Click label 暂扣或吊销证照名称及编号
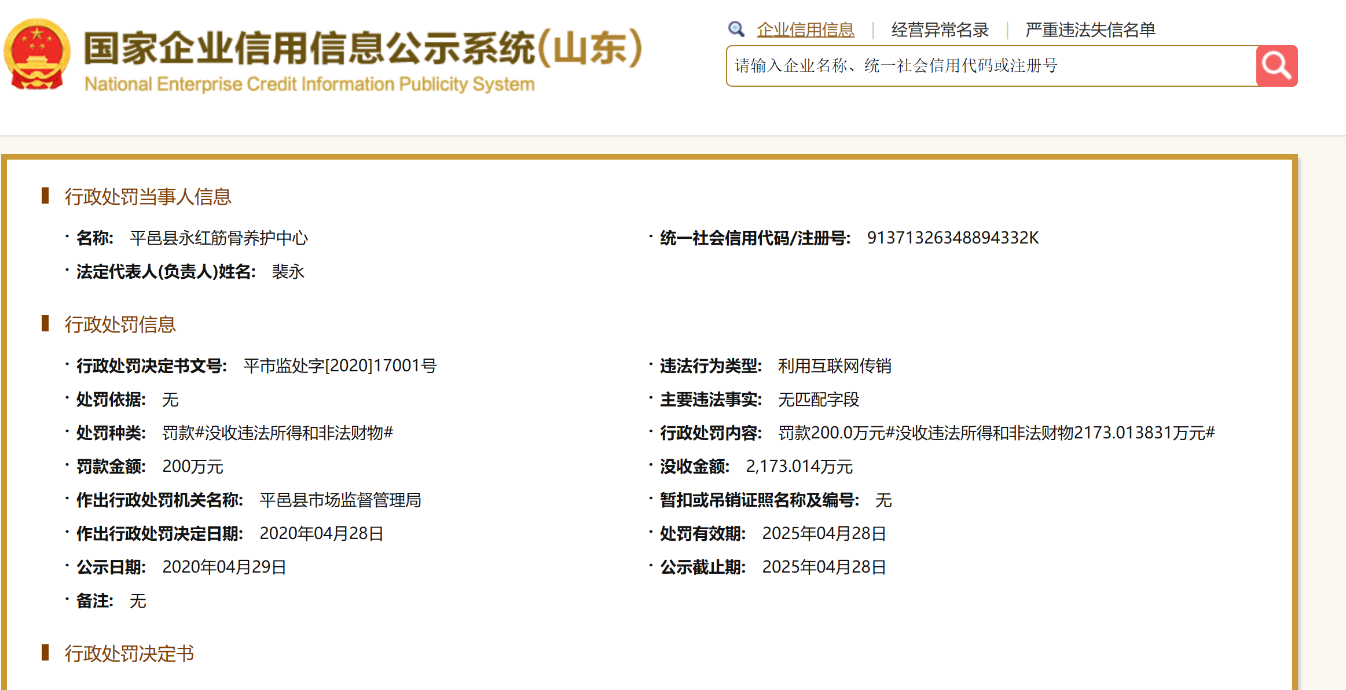1346x690 pixels. (x=760, y=500)
